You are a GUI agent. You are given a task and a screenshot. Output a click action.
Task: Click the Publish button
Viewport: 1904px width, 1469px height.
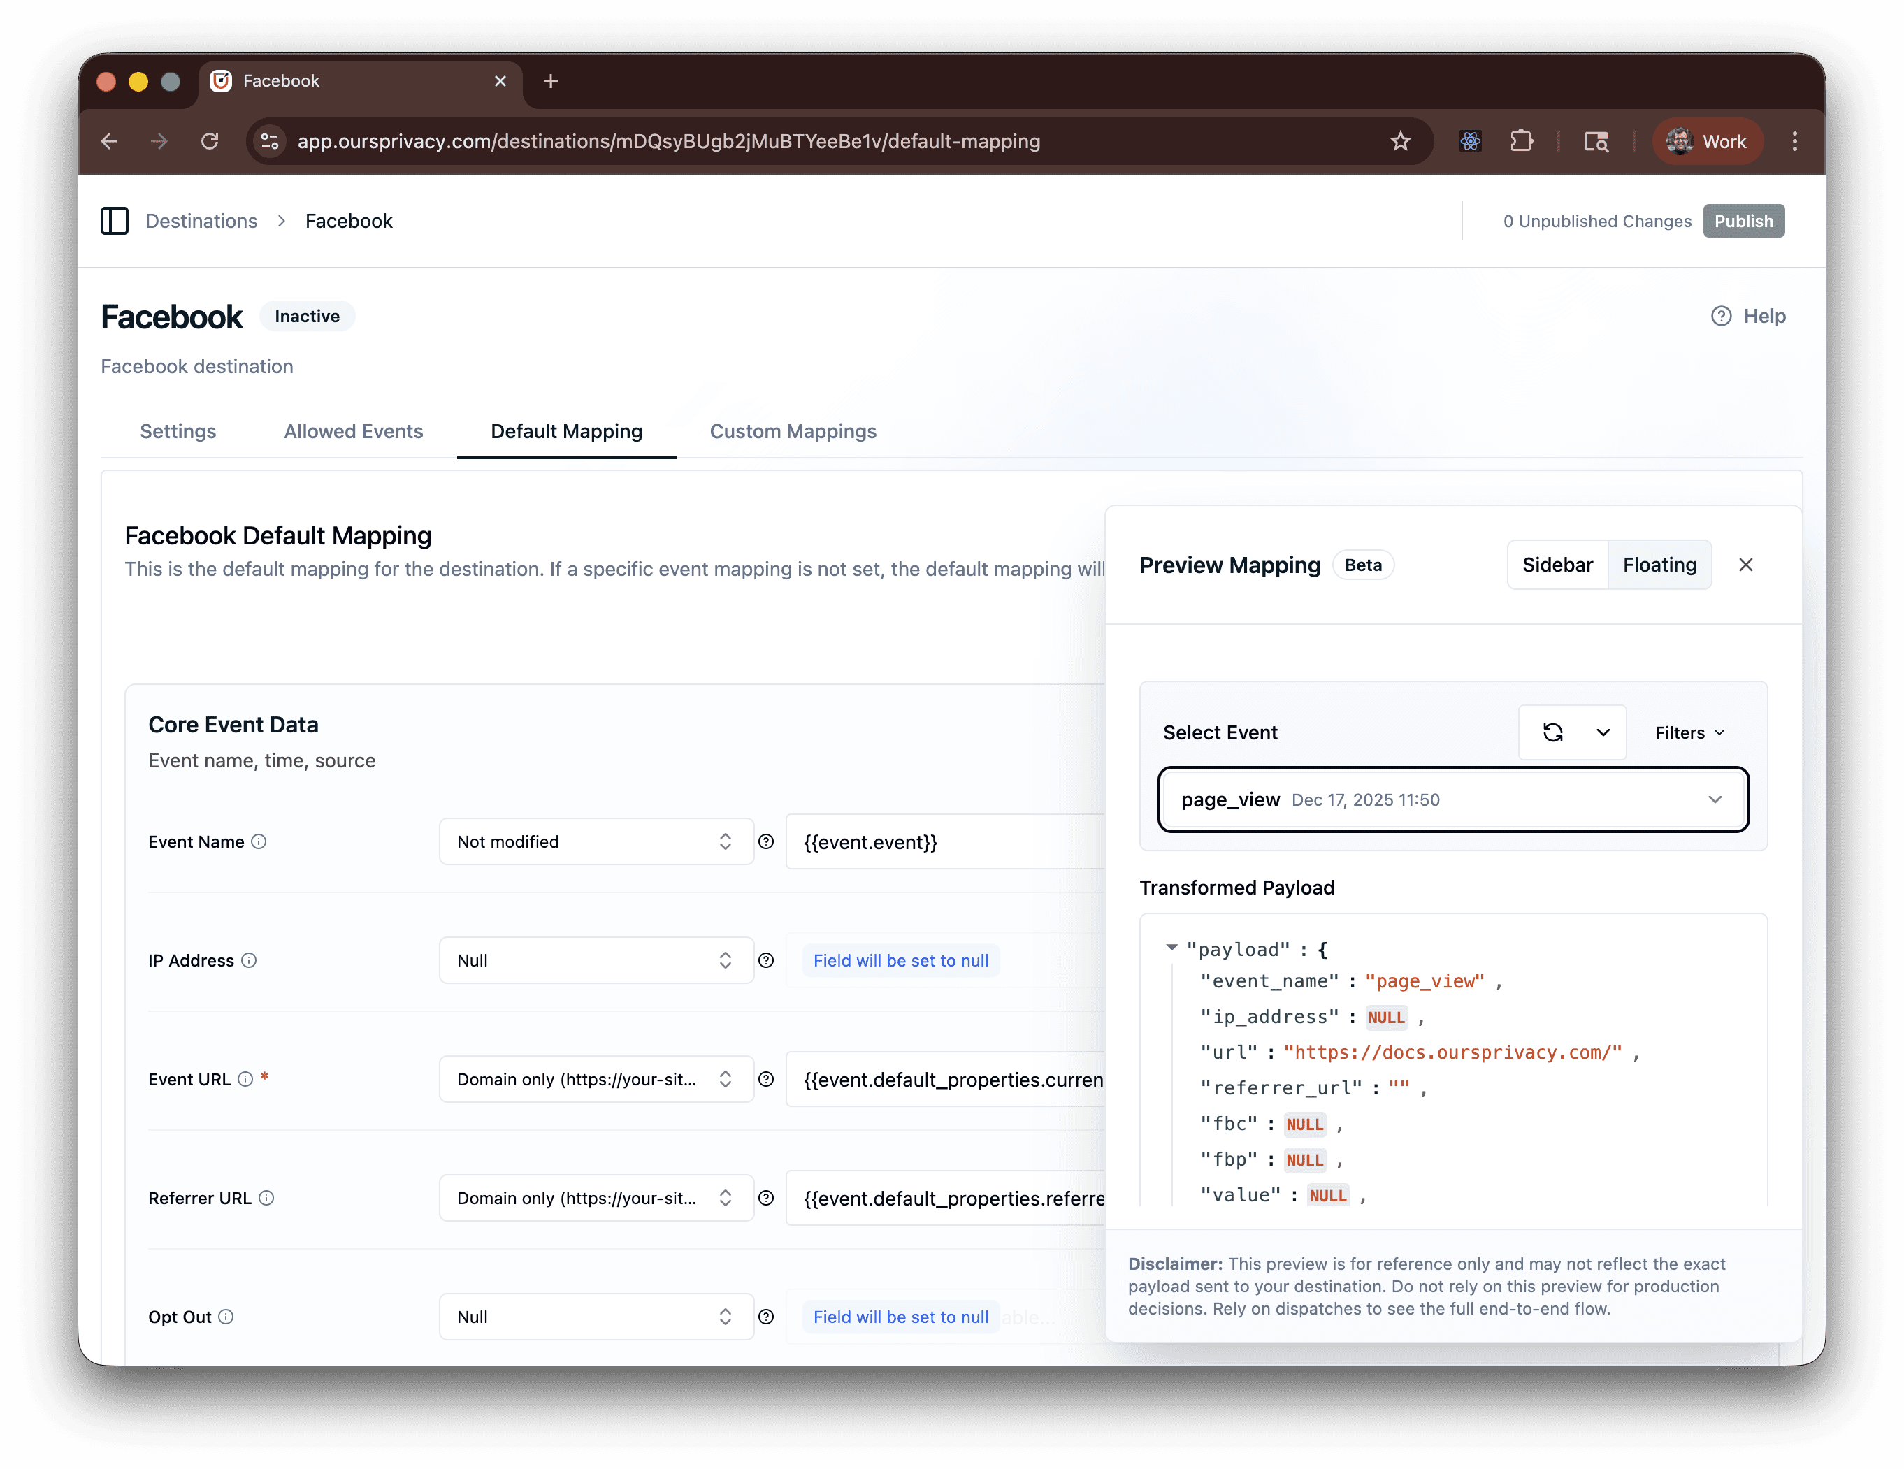(1743, 221)
